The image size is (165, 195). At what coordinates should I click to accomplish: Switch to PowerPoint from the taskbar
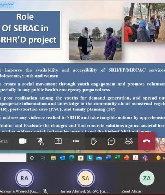[126, 158]
